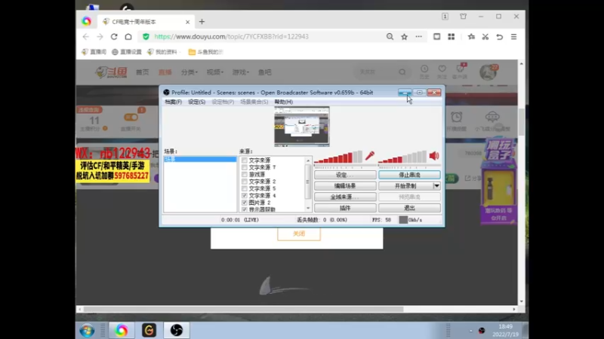Open the browser hamburger main menu
This screenshot has height=339, width=604.
pos(514,36)
